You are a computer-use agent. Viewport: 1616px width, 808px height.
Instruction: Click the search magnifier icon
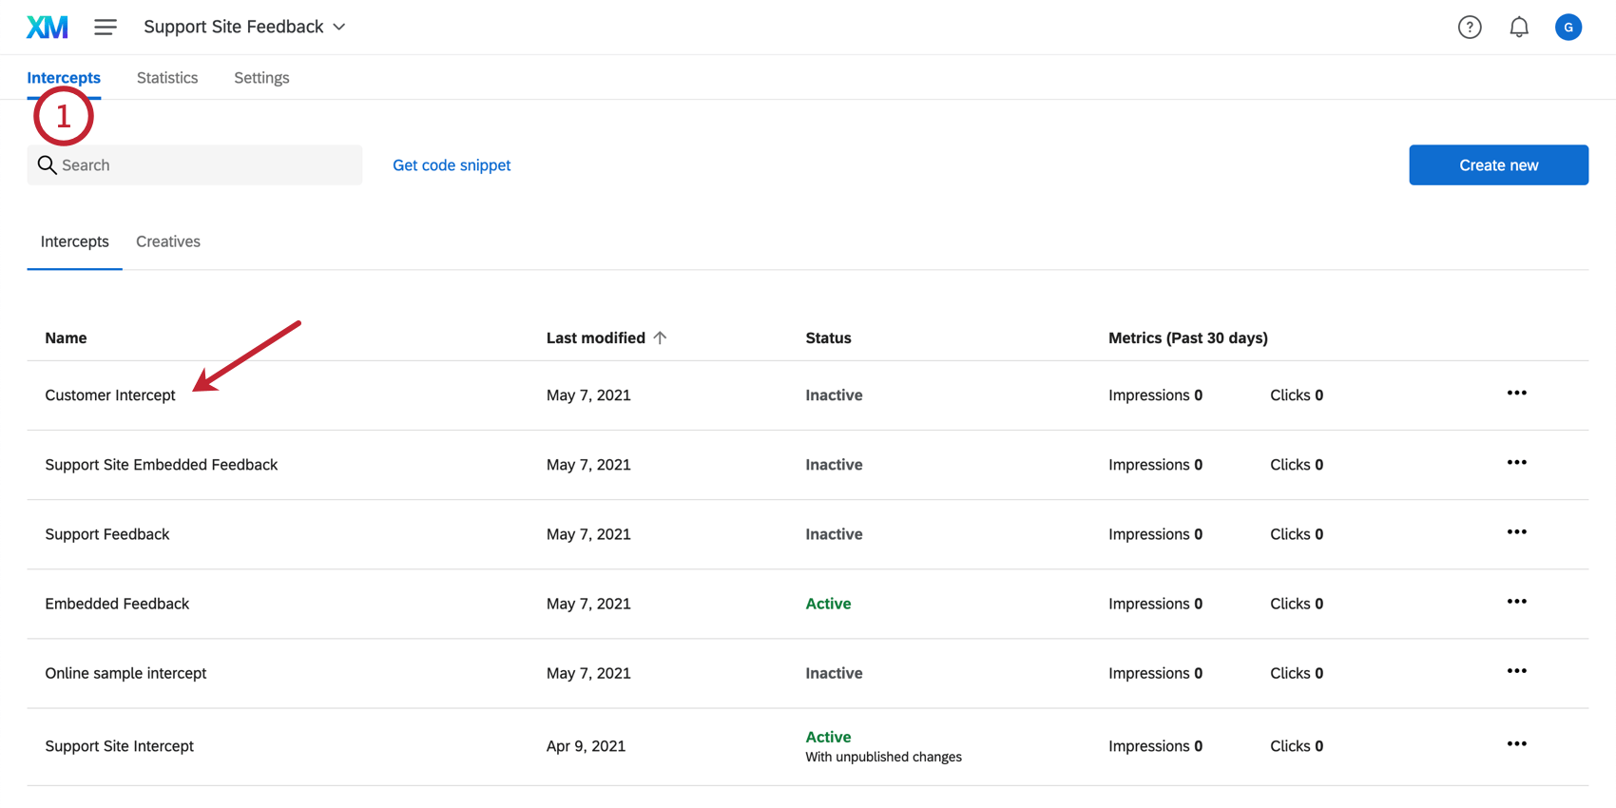click(47, 165)
